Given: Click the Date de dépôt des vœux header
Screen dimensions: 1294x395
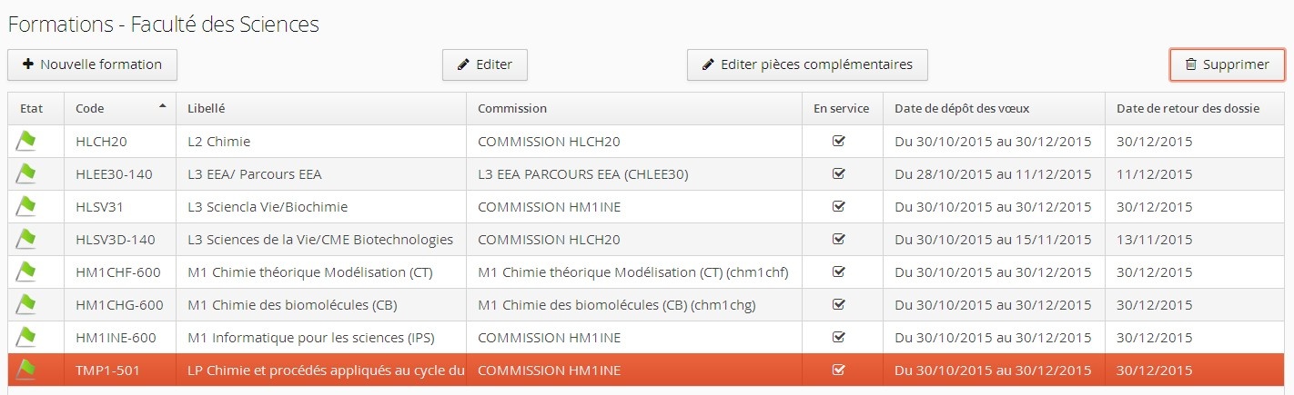Looking at the screenshot, I should 962,108.
